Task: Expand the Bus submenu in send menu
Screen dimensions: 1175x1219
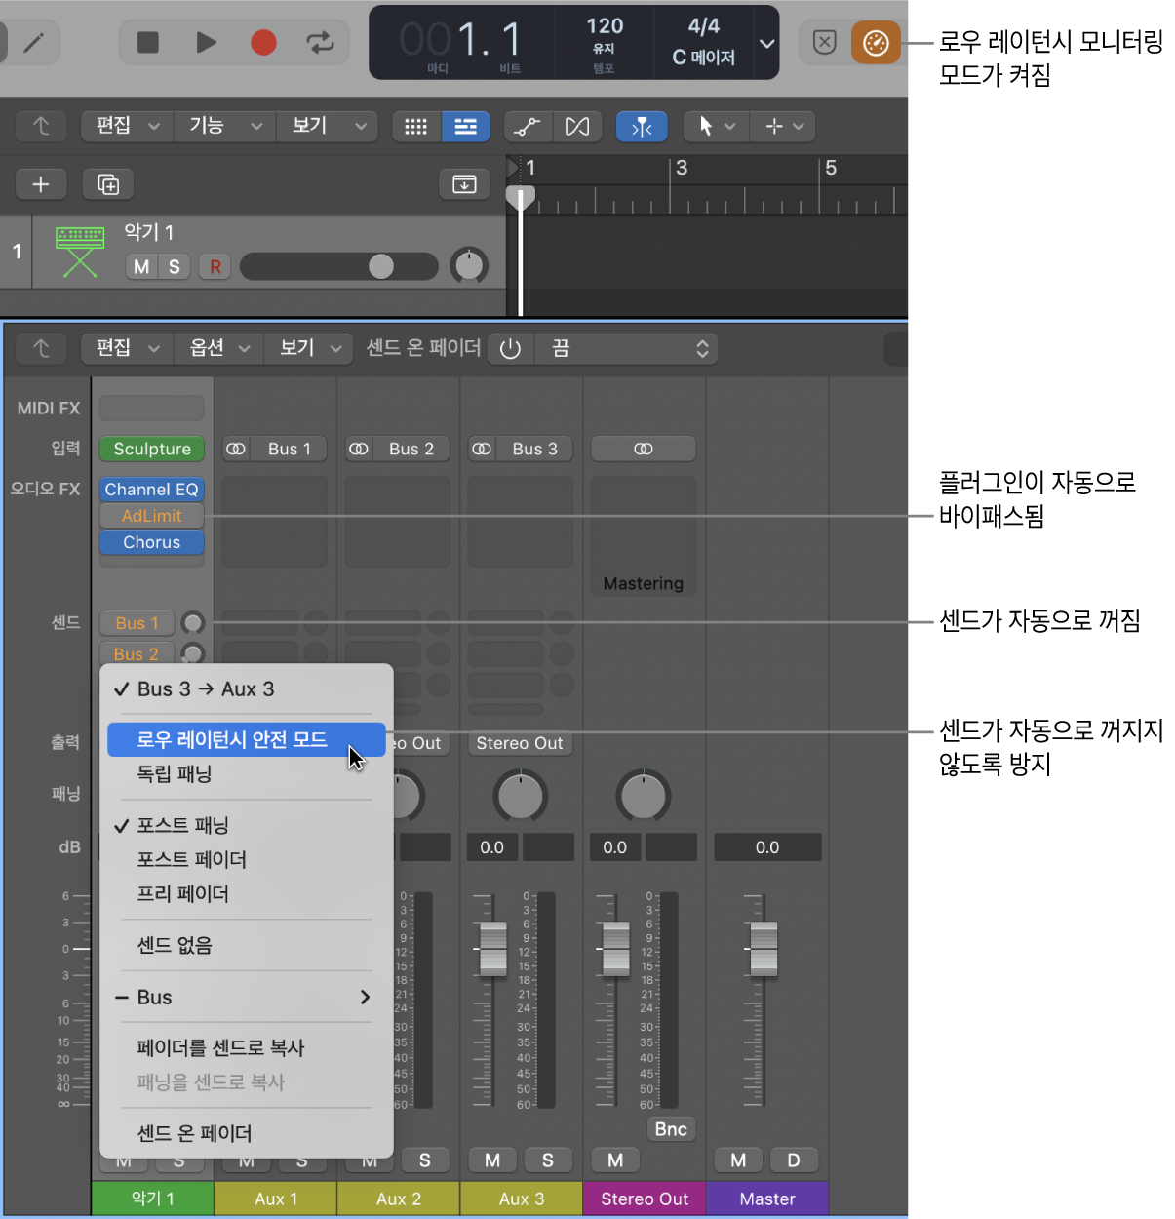Action: pos(246,997)
